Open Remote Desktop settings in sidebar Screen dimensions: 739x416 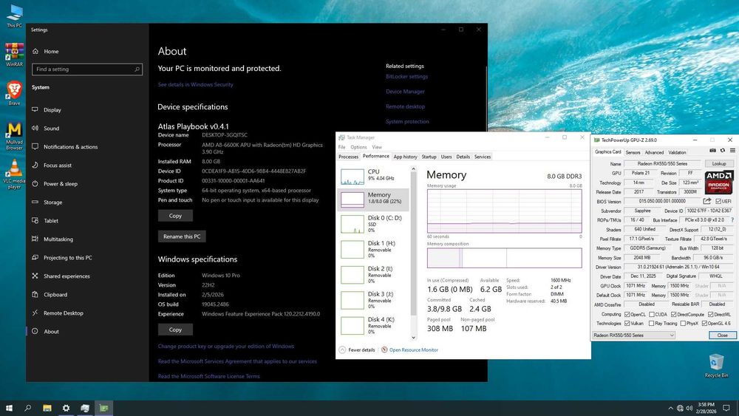63,313
